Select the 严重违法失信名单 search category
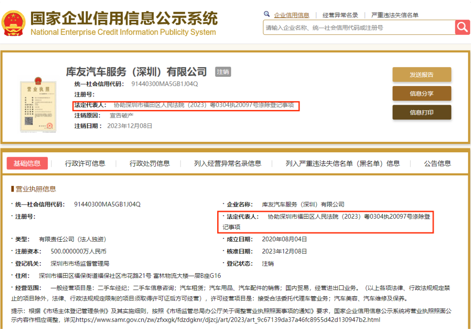 (395, 15)
